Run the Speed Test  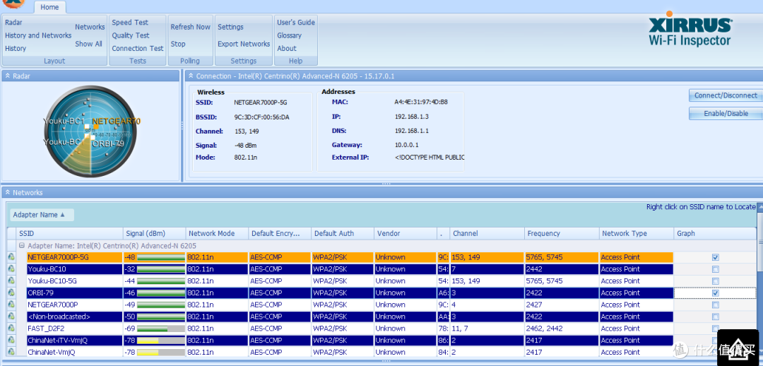[130, 23]
